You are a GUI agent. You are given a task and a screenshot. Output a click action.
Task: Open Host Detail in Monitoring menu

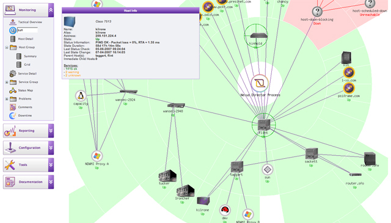26,39
